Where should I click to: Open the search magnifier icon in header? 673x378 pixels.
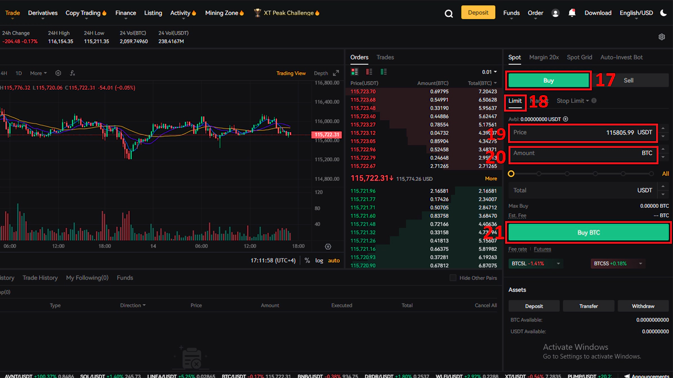click(449, 13)
